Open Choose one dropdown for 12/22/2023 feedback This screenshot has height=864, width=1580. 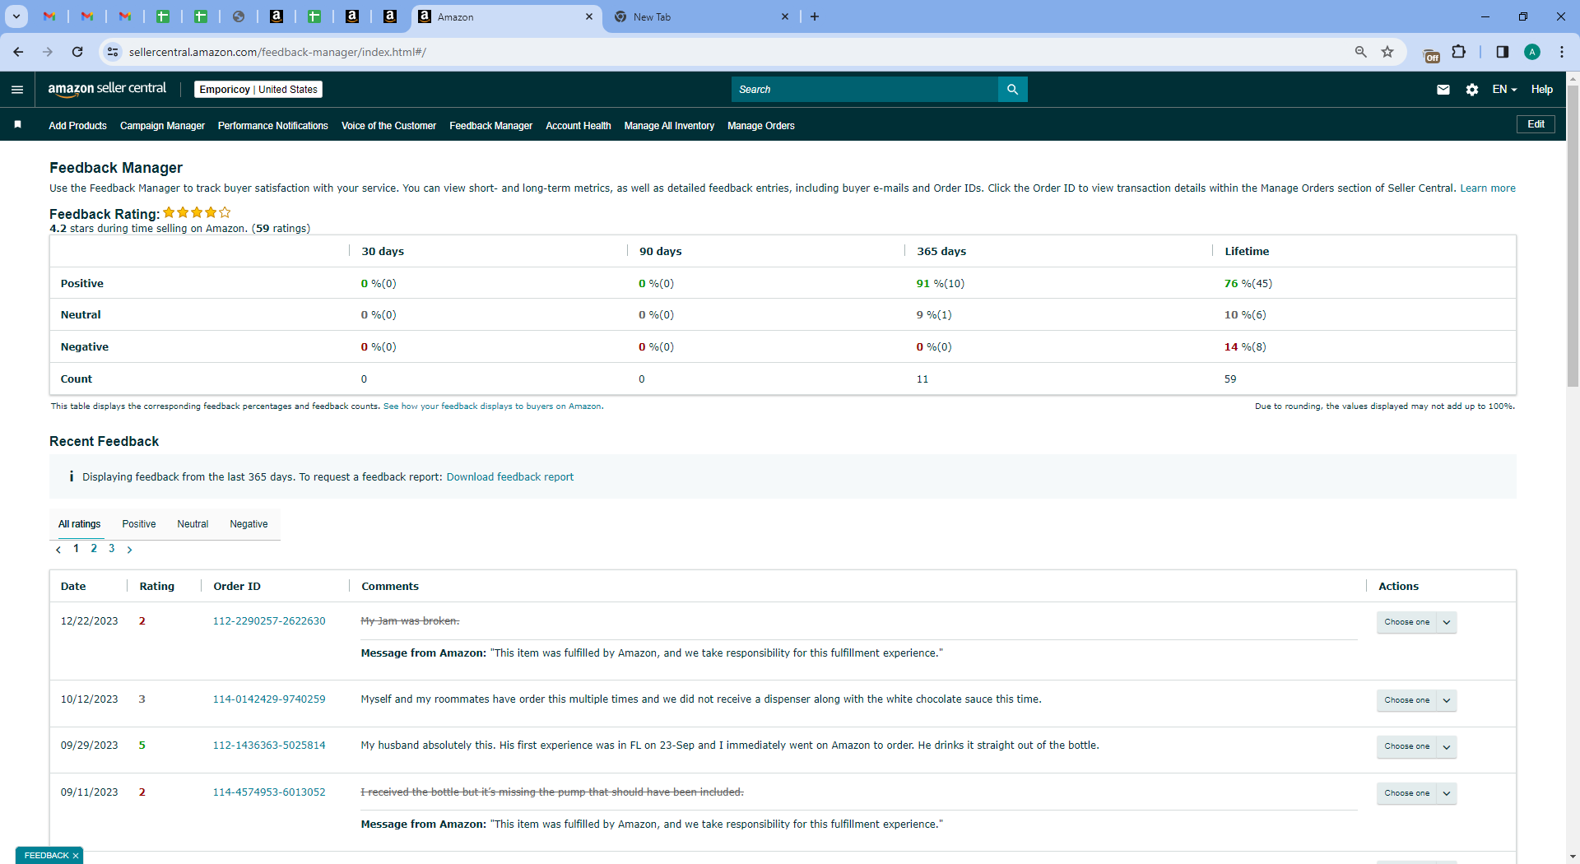click(x=1416, y=622)
